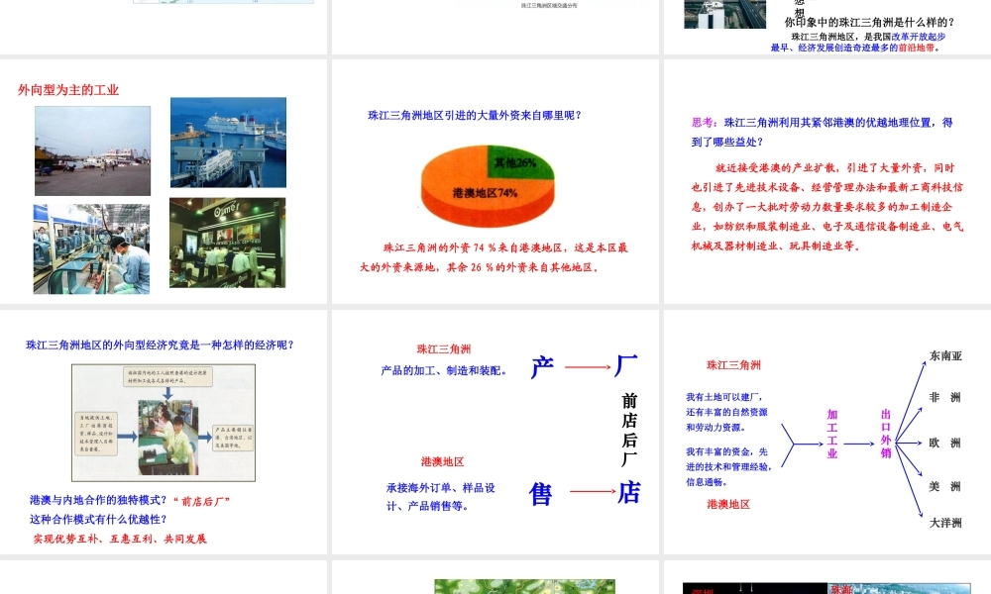
Task: Click the text 承接海外订单、样品设计、产品销售等。
Action: [441, 497]
